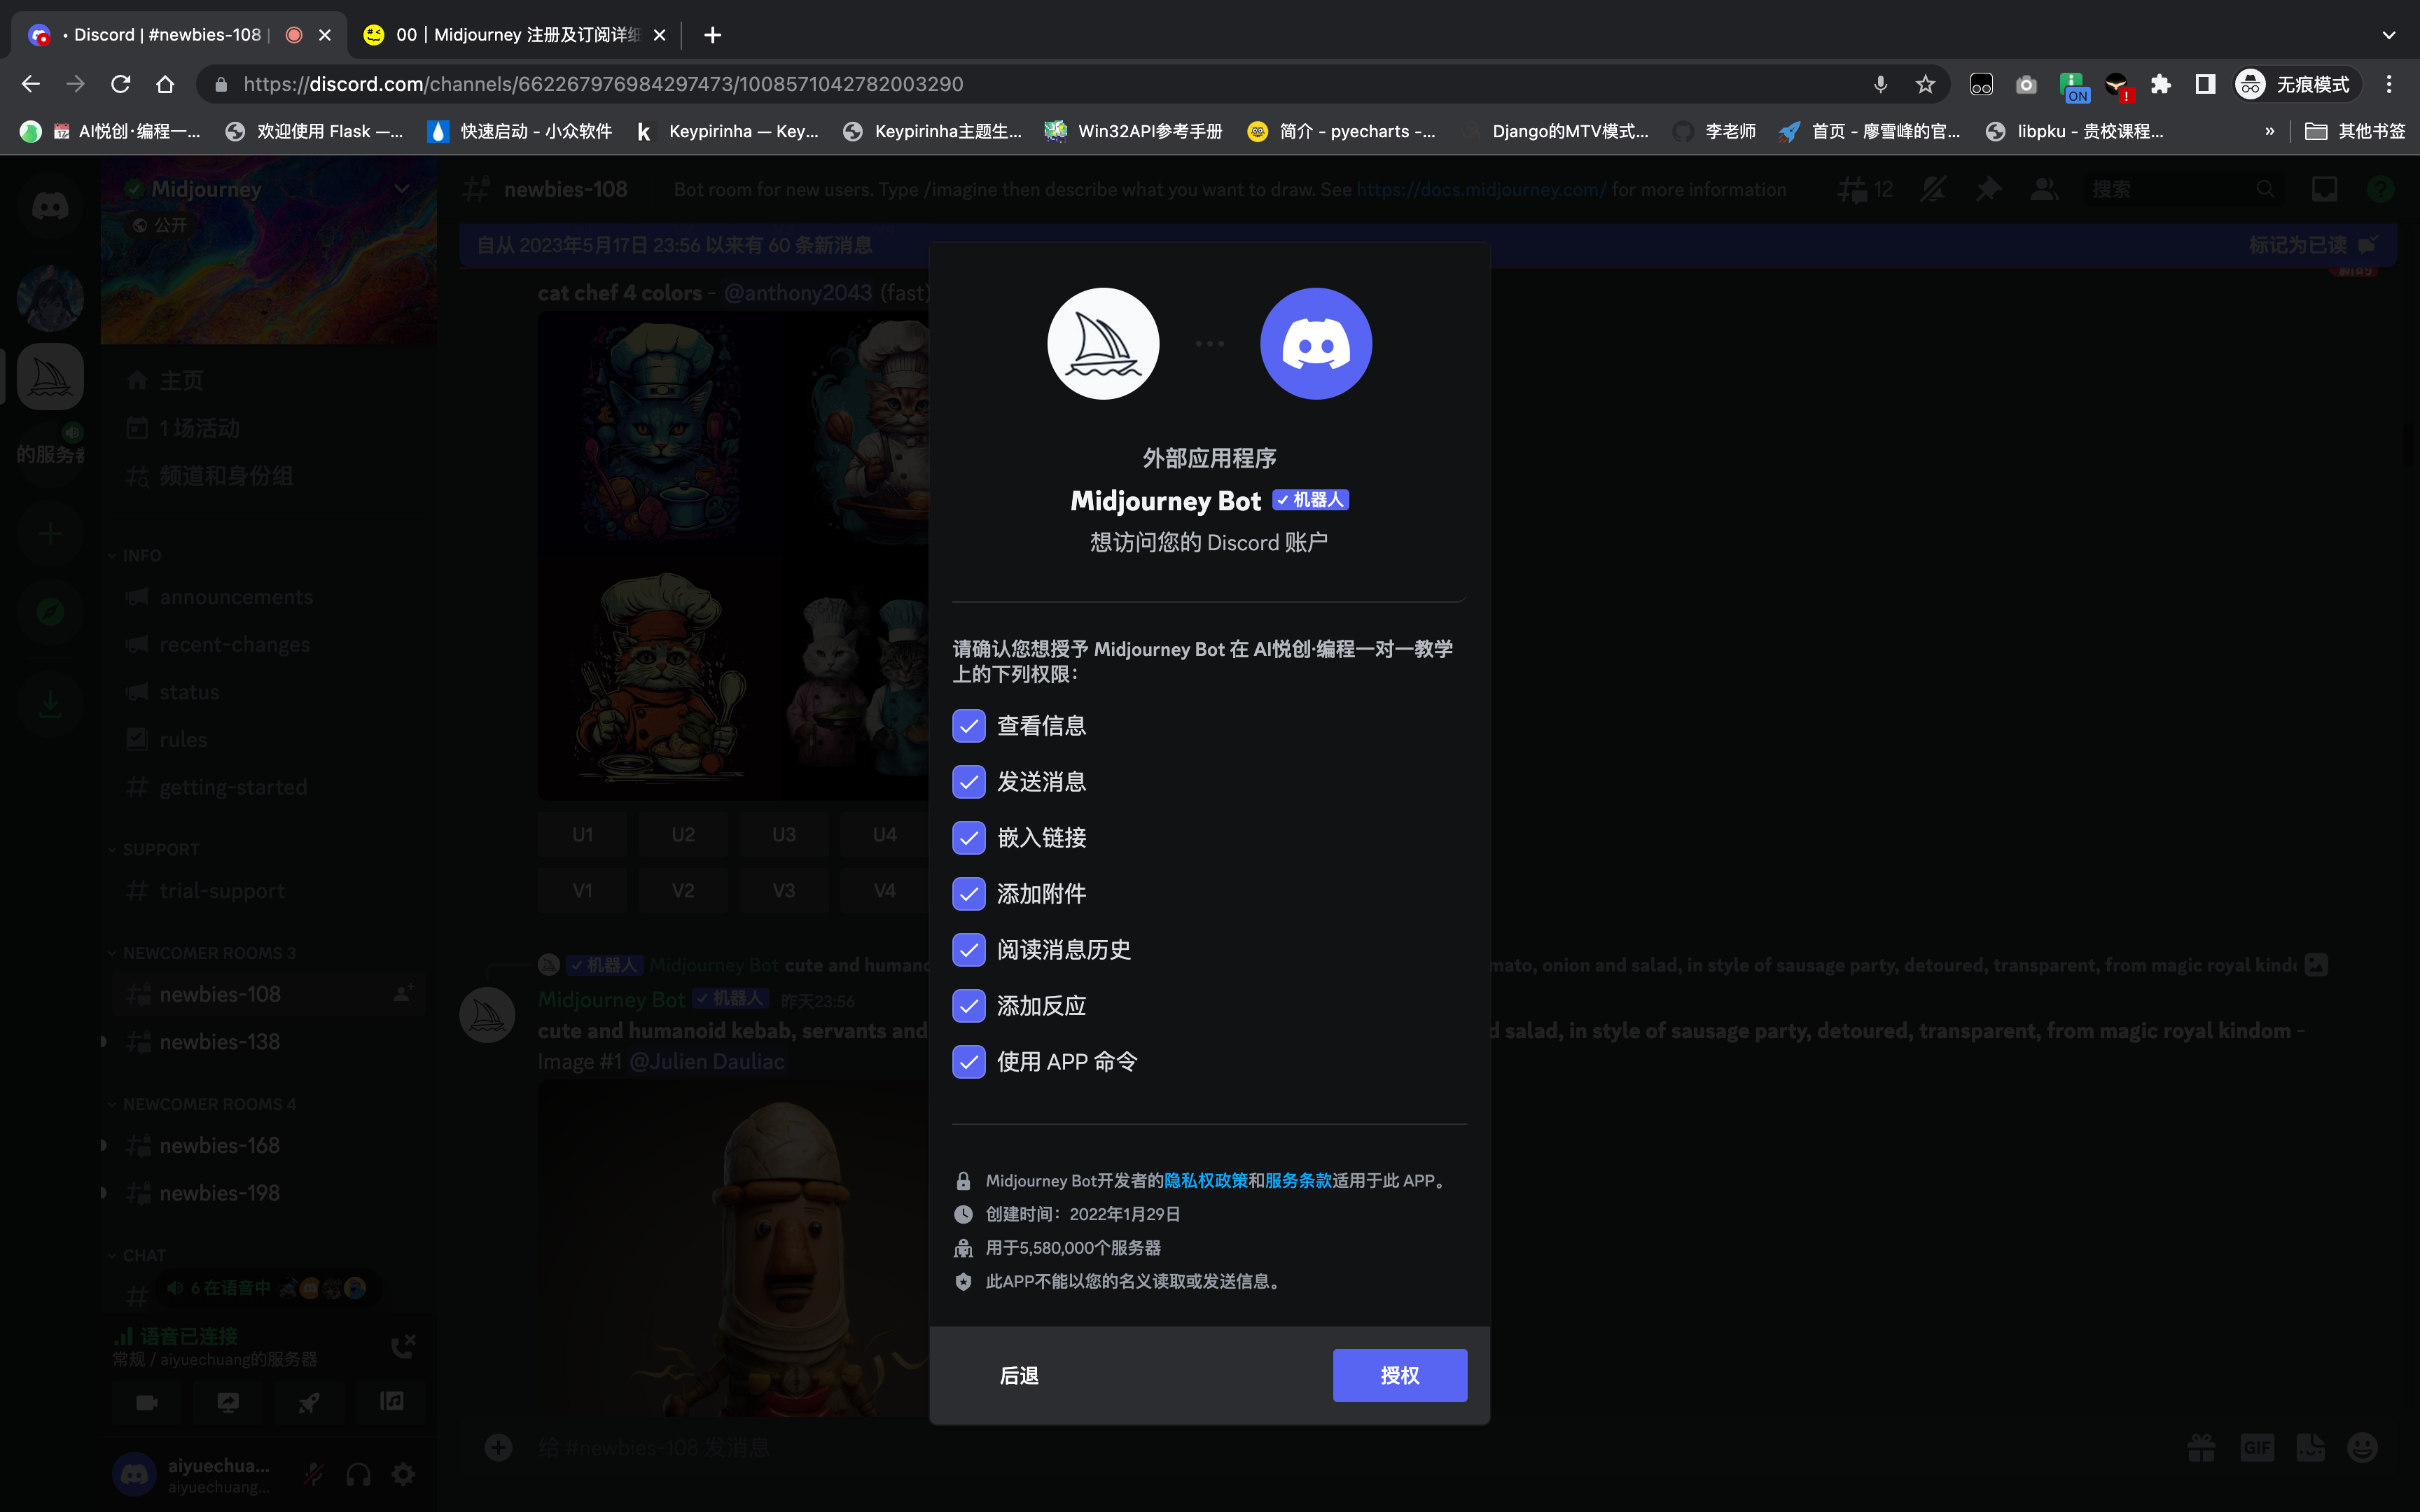Screen dimensions: 2420x1512
Task: Uncheck the 使用 APP 命令 permission
Action: pos(968,1062)
